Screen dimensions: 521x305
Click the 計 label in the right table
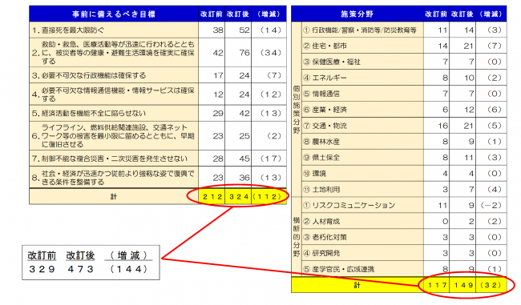[x=357, y=285]
